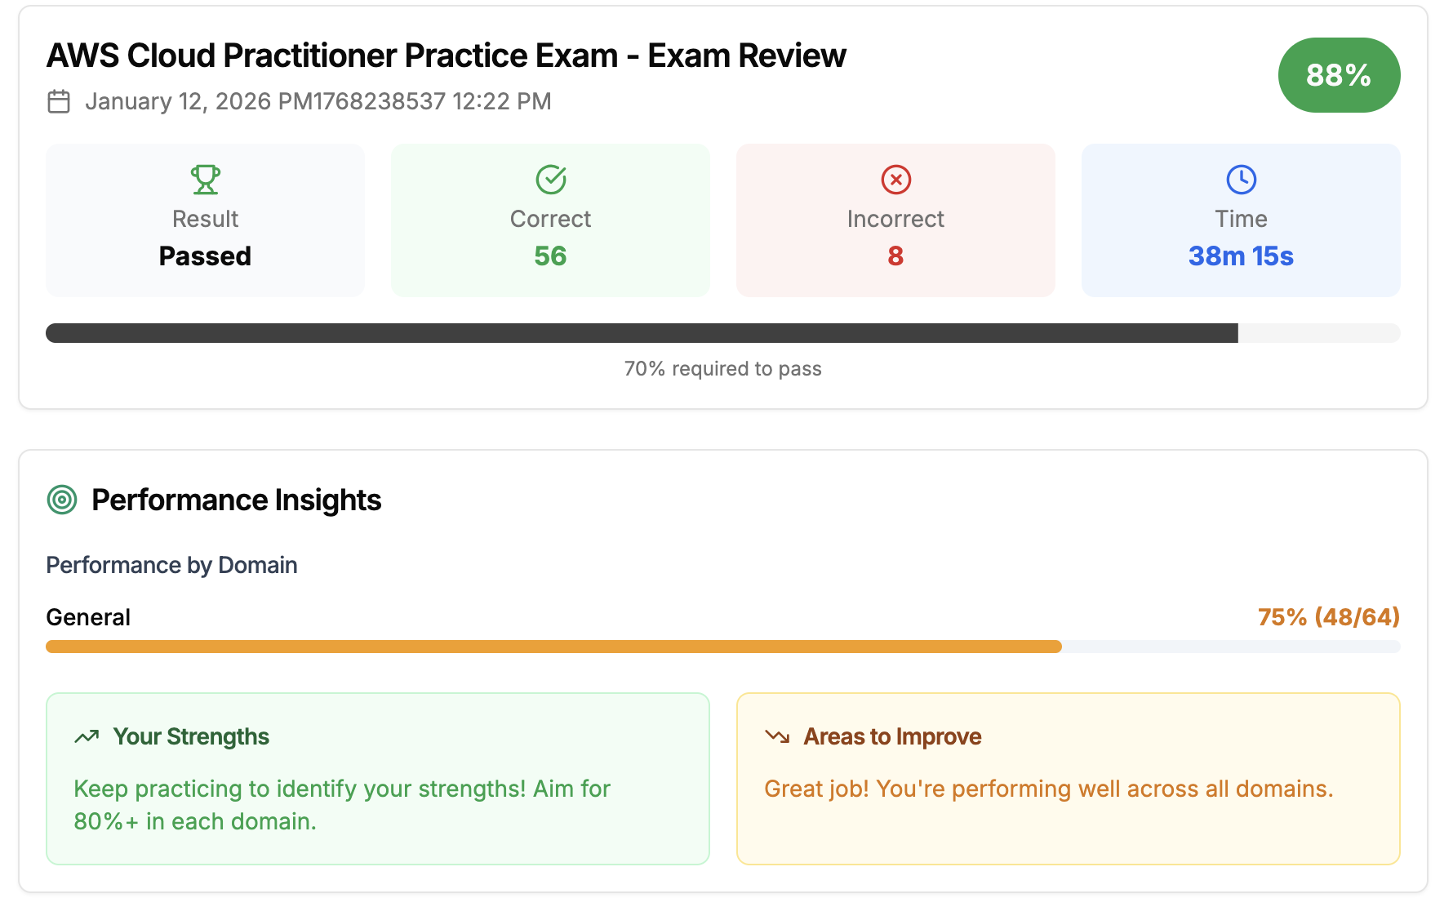Click the red X circle above Incorrect
1453x898 pixels.
pos(895,180)
